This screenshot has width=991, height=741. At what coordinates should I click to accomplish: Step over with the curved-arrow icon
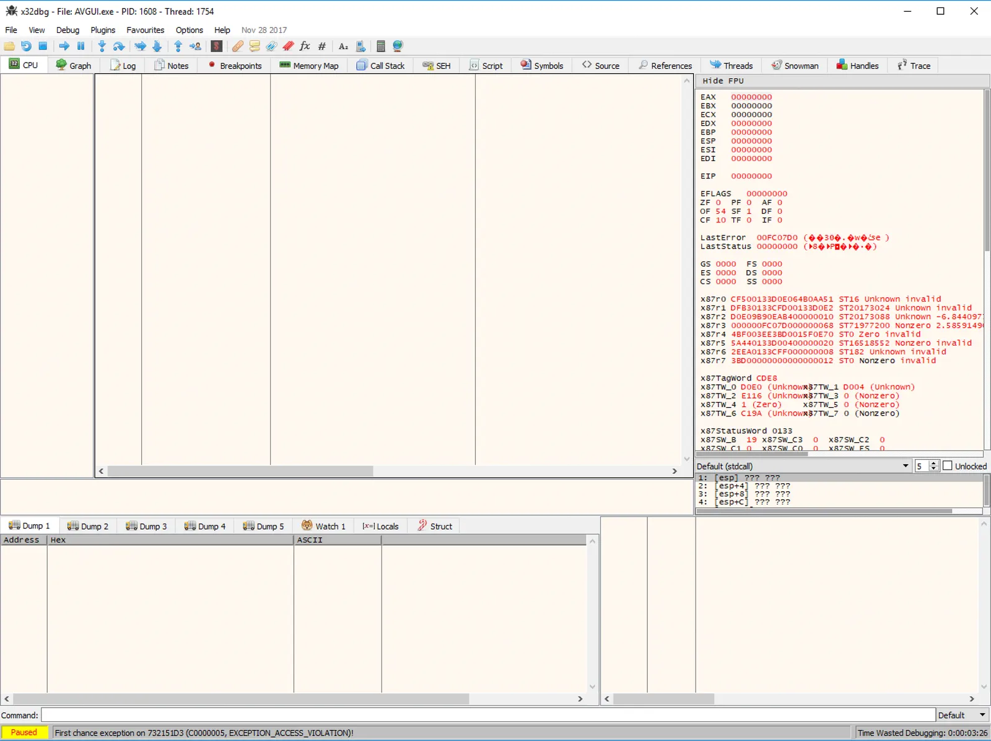(119, 46)
